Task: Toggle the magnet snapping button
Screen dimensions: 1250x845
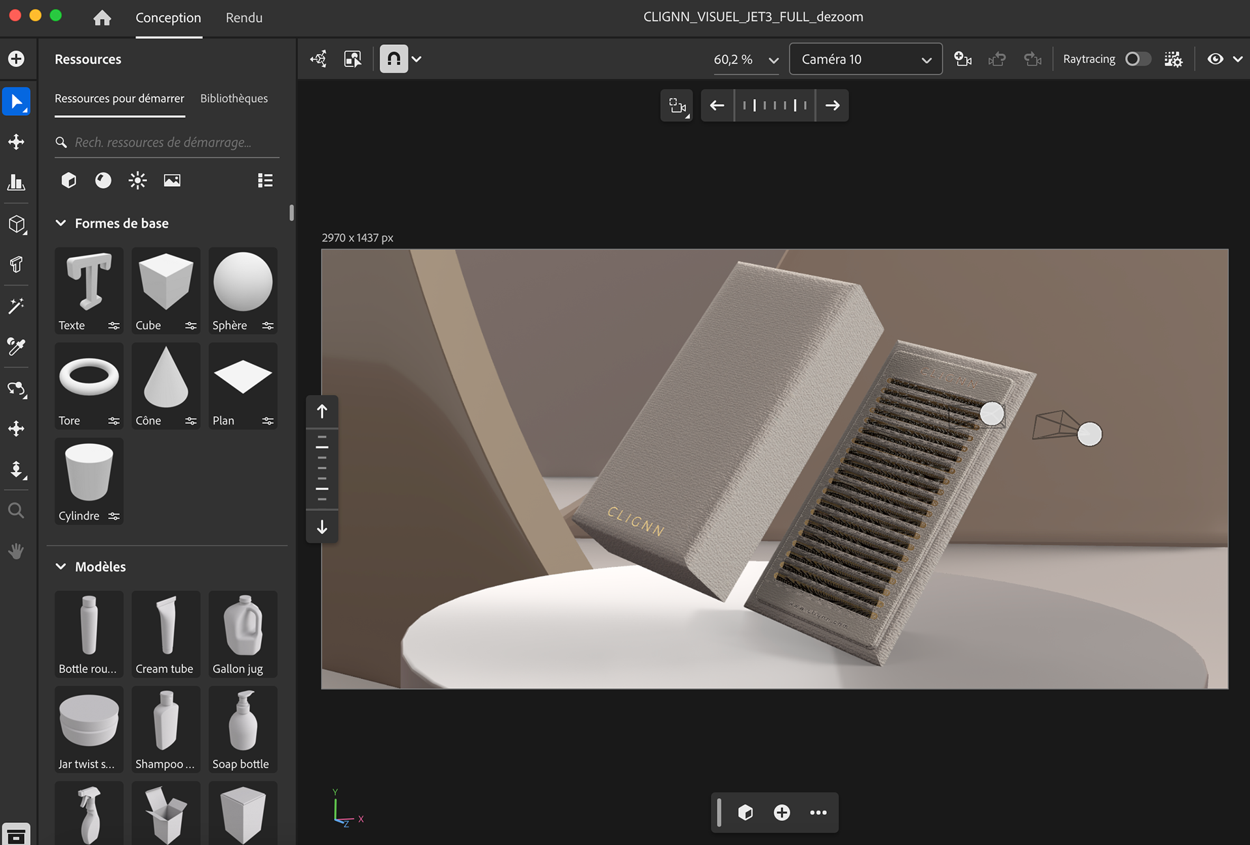Action: pos(394,59)
